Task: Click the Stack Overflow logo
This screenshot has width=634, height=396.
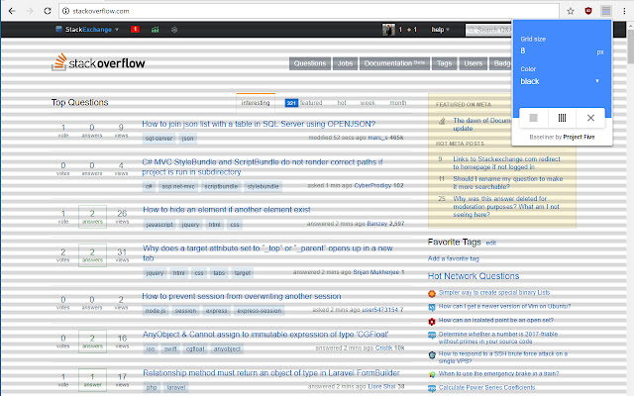Action: tap(98, 62)
